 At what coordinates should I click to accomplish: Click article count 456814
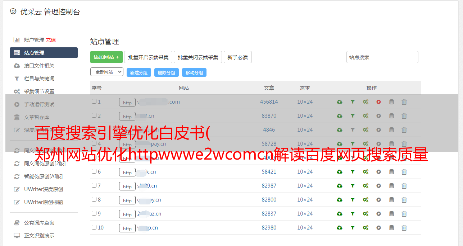[269, 102]
